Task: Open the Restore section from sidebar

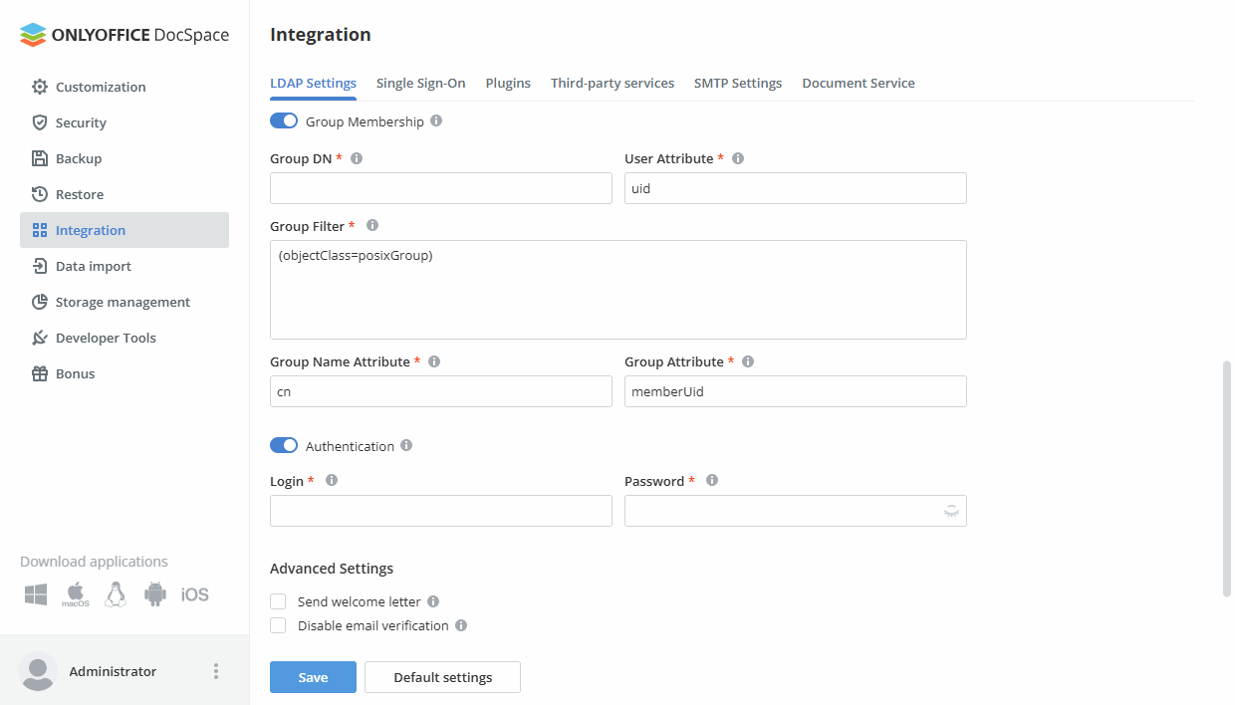Action: 41,194
